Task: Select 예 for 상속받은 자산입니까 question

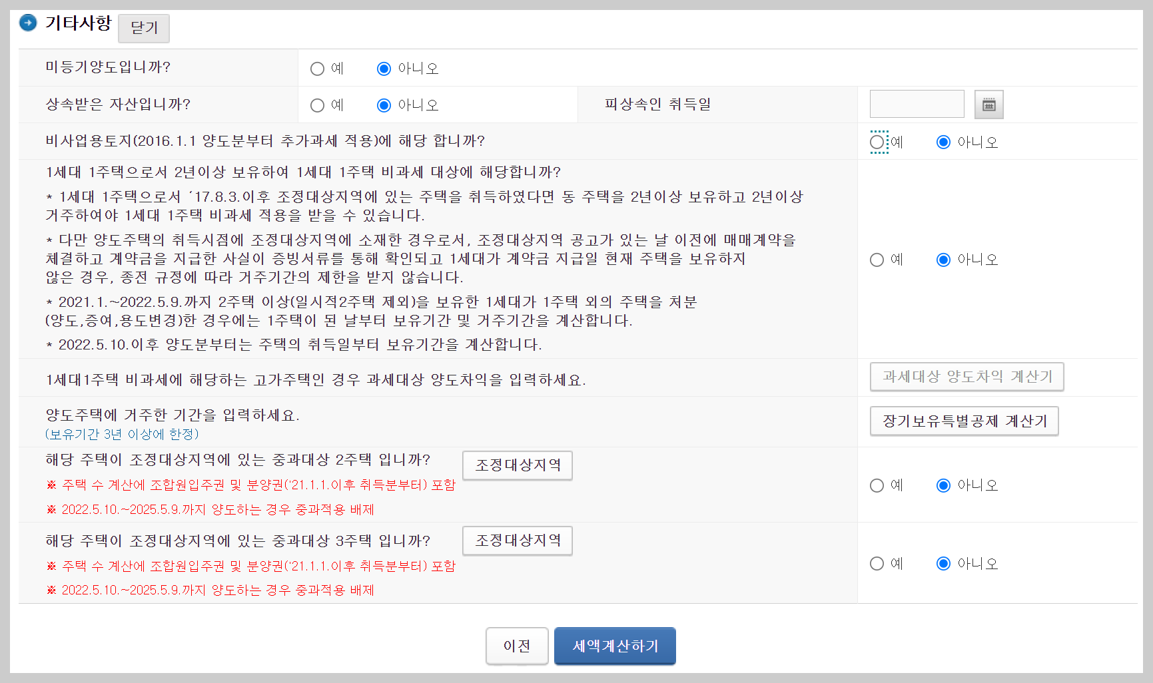Action: click(317, 105)
